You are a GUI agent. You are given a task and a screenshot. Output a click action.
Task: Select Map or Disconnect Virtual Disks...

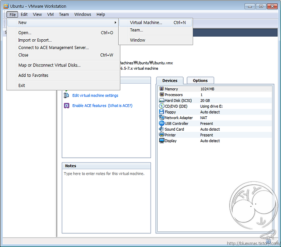click(x=63, y=65)
